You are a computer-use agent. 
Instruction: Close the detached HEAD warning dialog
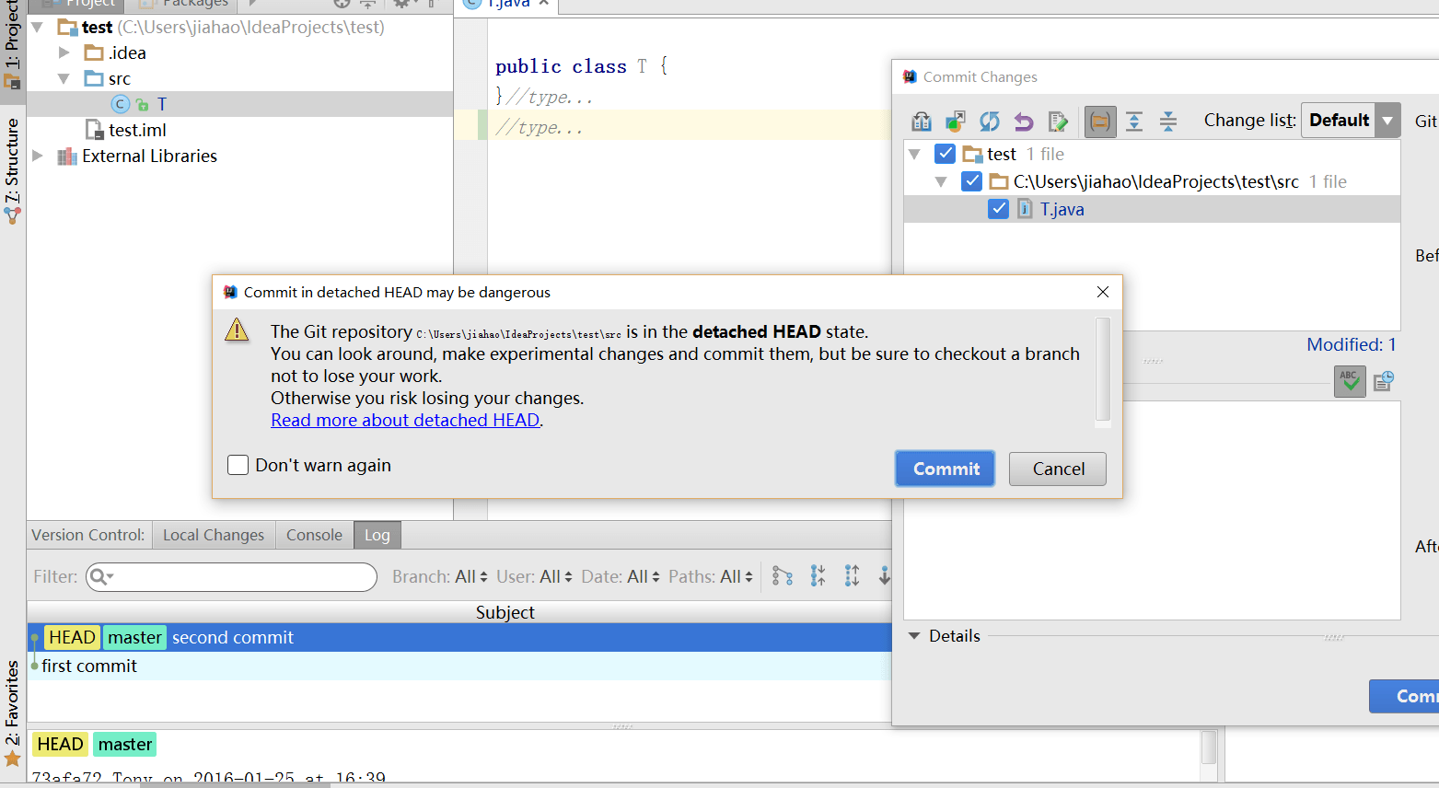tap(1103, 292)
